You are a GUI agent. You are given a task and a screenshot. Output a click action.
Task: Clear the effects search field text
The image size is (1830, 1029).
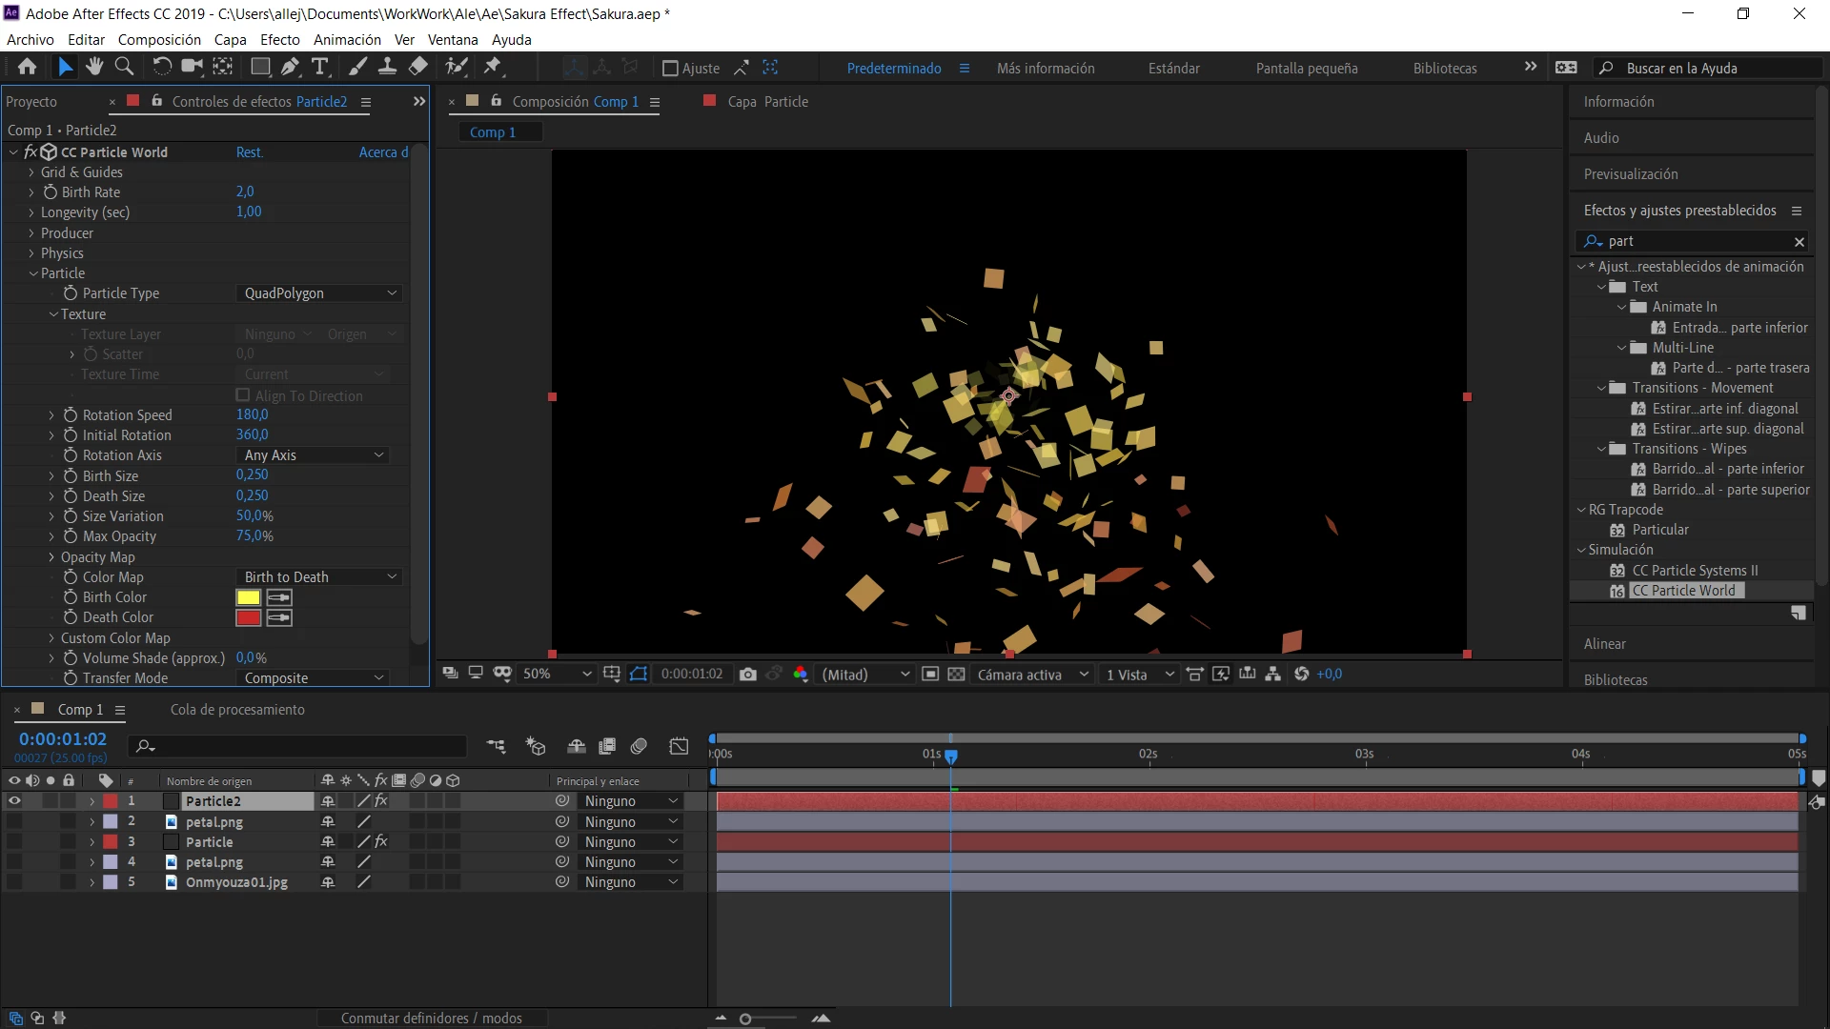pos(1799,242)
